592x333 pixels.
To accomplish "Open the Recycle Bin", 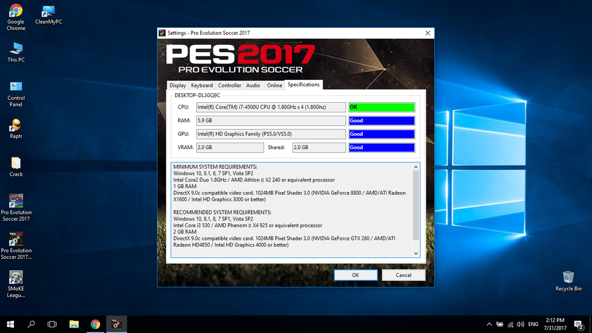I will point(568,281).
